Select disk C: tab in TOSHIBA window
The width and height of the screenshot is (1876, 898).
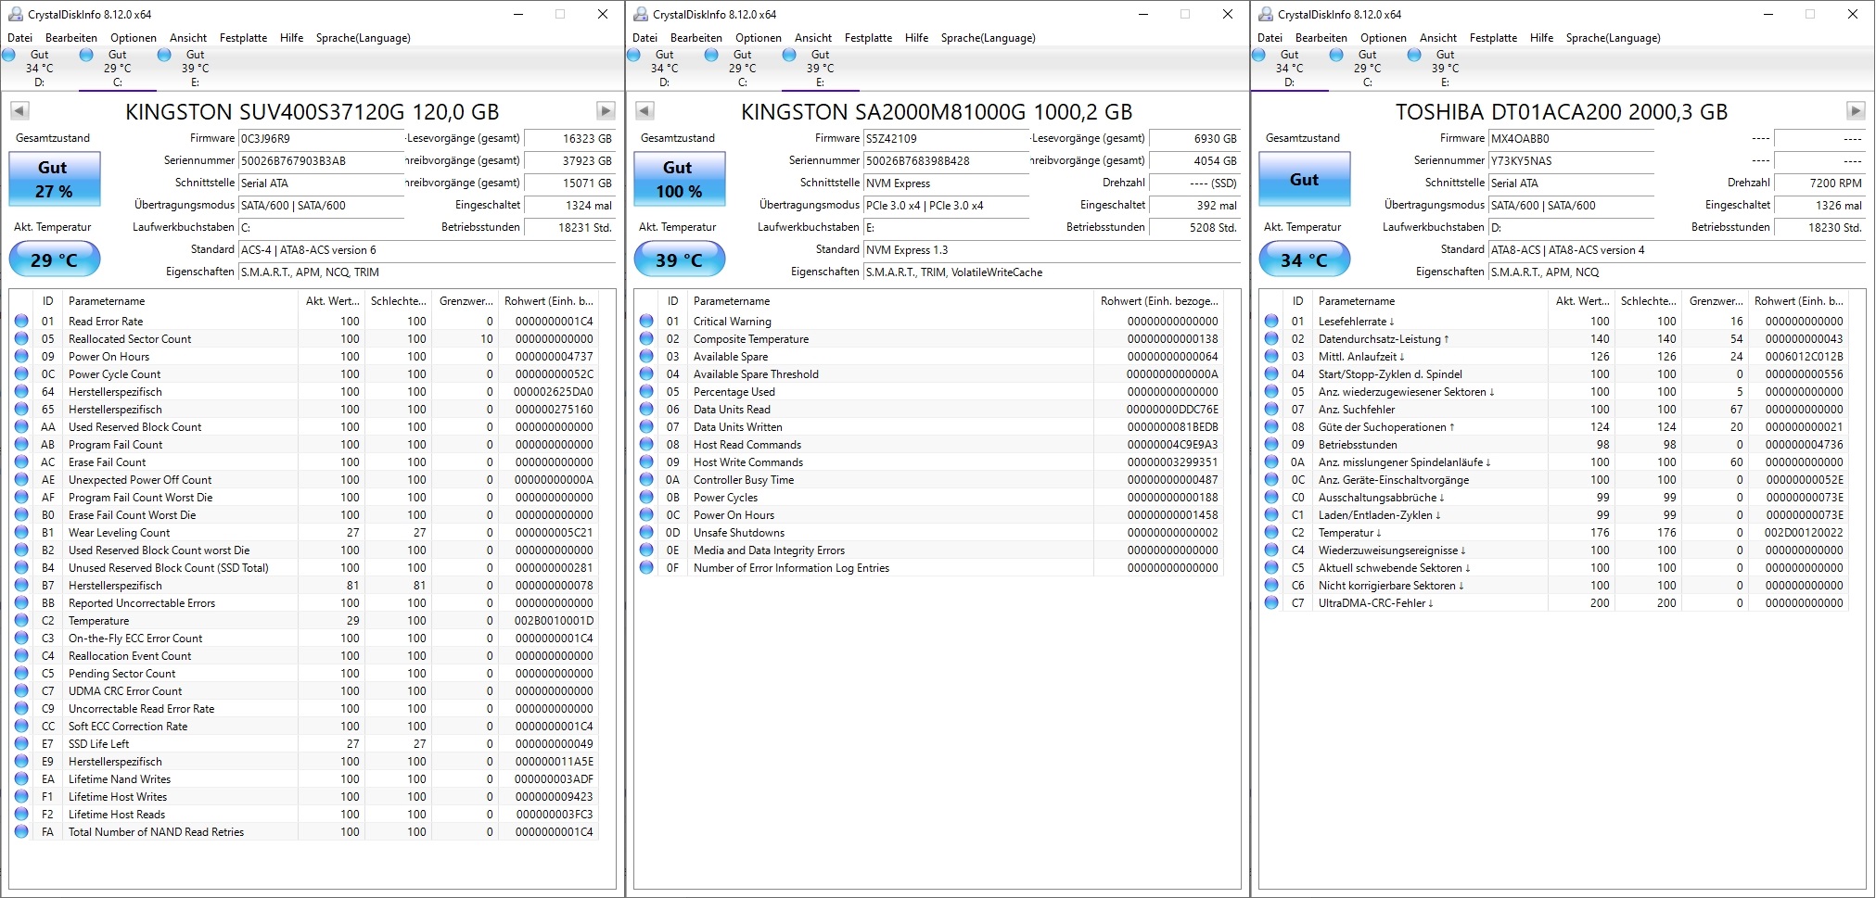1367,69
